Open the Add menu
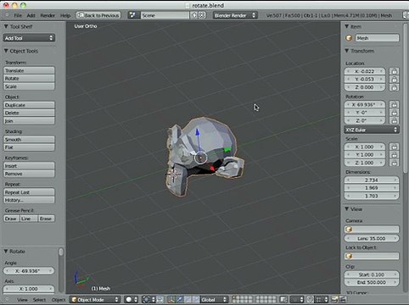409x305 pixels. pyautogui.click(x=31, y=15)
